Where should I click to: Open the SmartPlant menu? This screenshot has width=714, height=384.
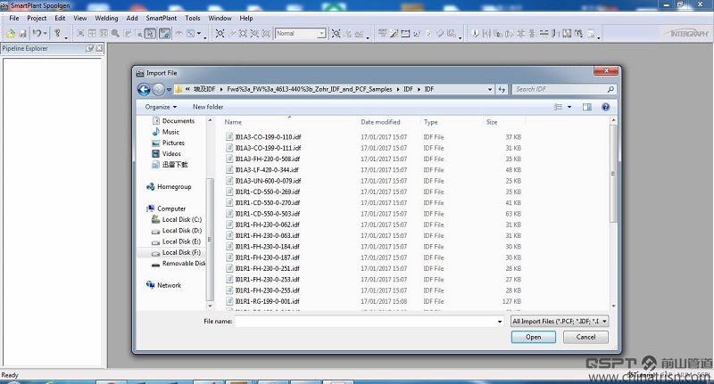pyautogui.click(x=162, y=18)
